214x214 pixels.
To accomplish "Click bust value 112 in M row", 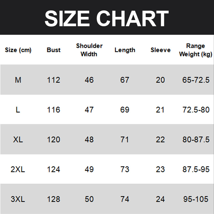I will [x=53, y=80].
